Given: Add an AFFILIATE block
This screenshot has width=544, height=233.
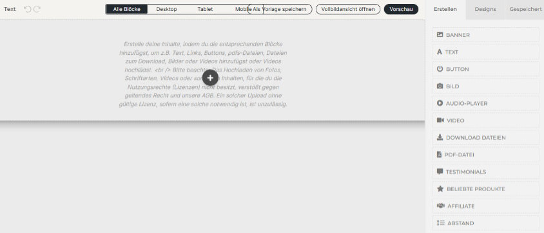Looking at the screenshot, I should tap(485, 206).
